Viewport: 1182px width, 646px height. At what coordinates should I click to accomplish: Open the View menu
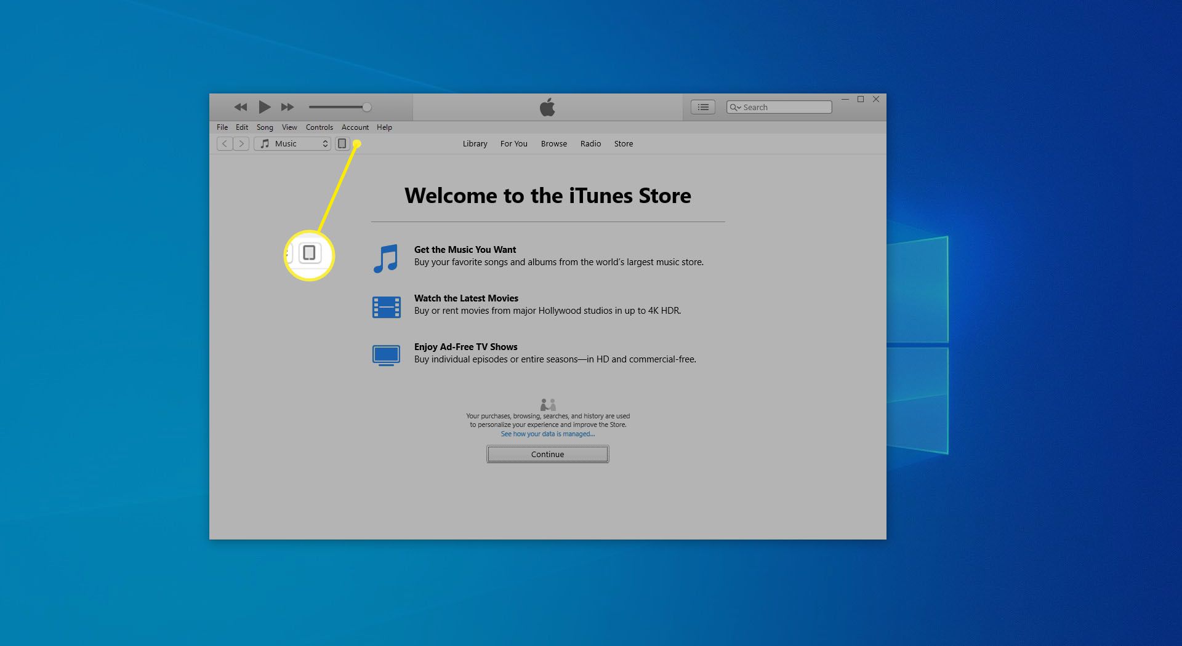289,127
